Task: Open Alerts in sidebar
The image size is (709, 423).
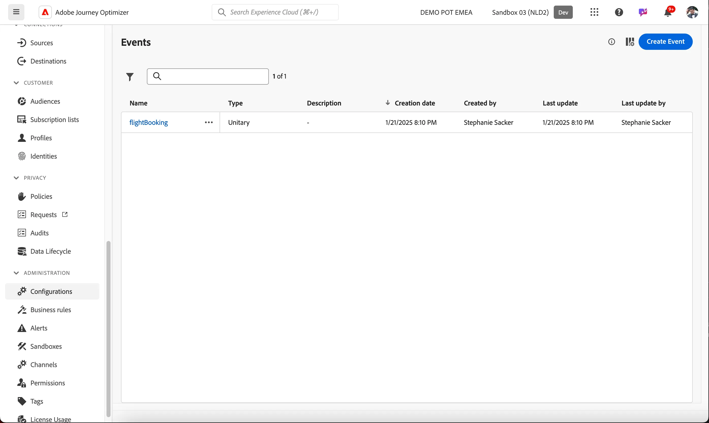Action: click(x=32, y=328)
